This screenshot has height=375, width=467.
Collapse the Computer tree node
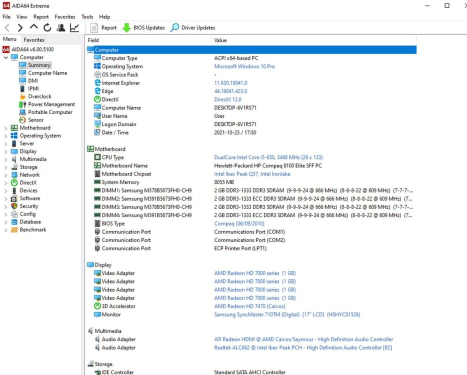tap(6, 57)
